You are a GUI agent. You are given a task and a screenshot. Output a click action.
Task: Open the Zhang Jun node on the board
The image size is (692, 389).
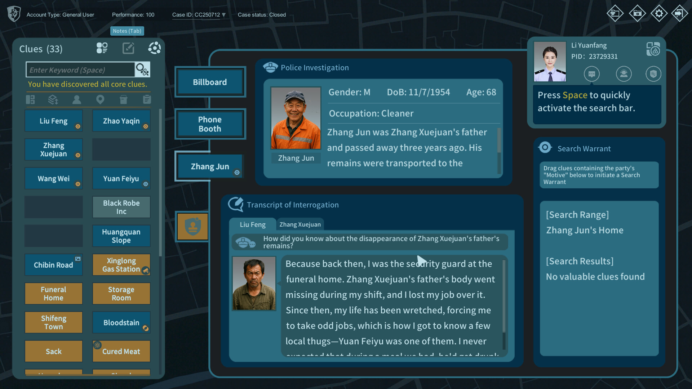pyautogui.click(x=210, y=166)
